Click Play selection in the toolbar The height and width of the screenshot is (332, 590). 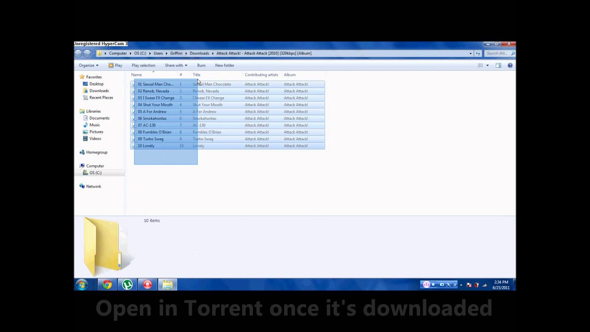click(143, 65)
